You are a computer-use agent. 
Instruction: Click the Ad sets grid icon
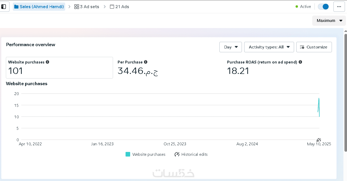pos(77,7)
